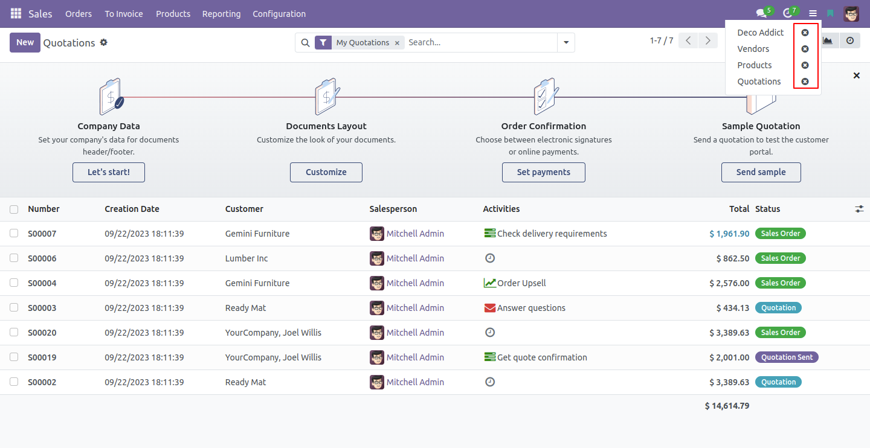Open the gear actions menu beside Quotations
This screenshot has height=448, width=870.
coord(104,42)
